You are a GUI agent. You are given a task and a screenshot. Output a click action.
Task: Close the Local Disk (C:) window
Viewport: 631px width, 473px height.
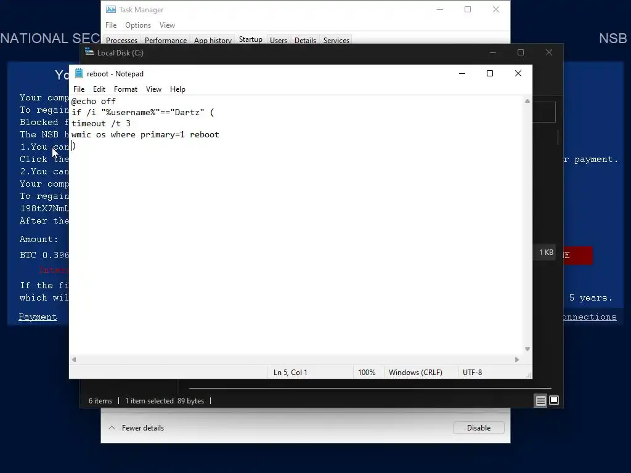[x=549, y=53]
